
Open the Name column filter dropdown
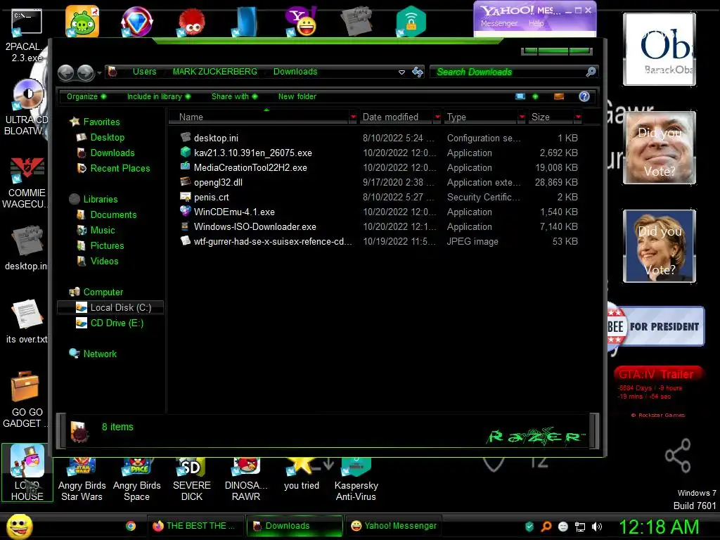pyautogui.click(x=353, y=117)
